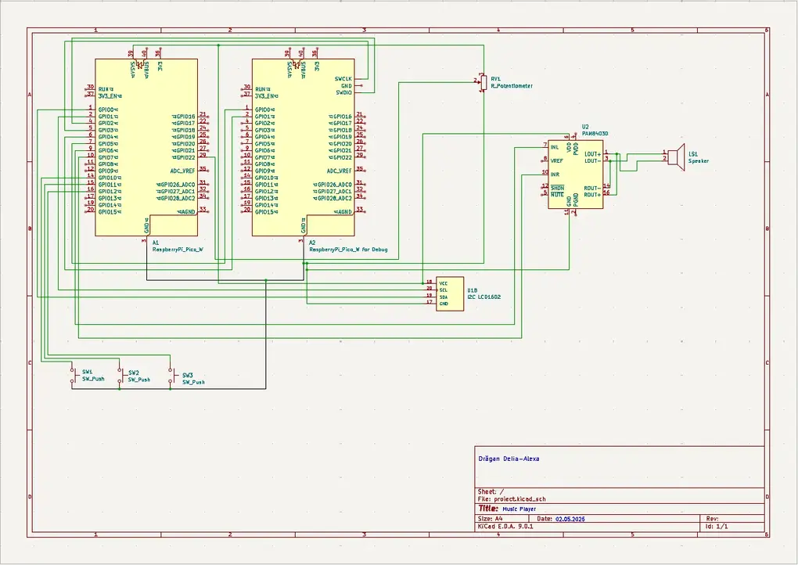Select the I2C LCD1602 module symbol body
Viewport: 798px width, 565px height.
click(450, 293)
